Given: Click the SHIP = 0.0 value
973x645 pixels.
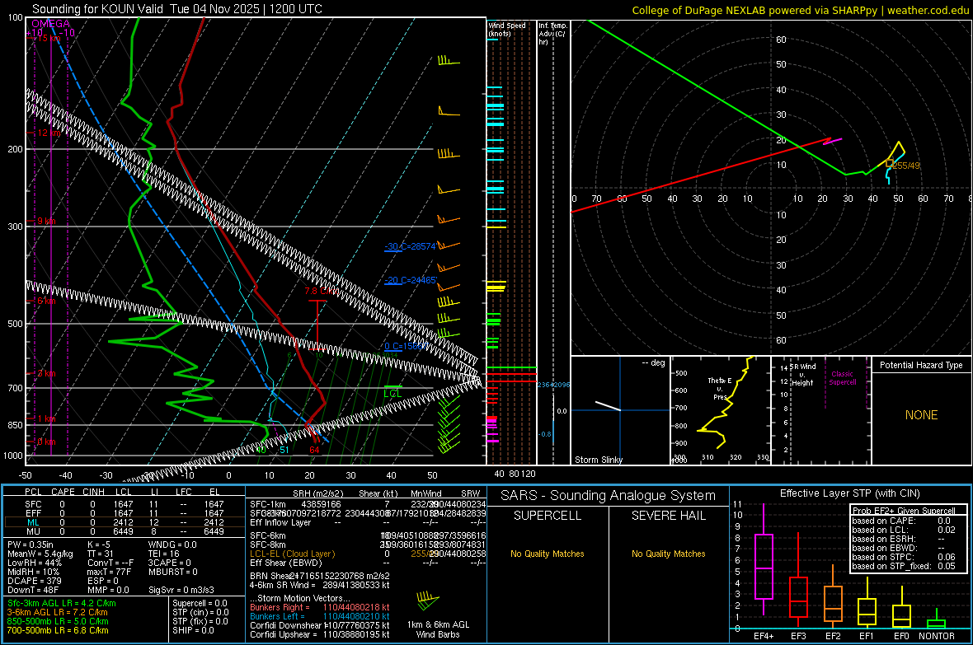Looking at the screenshot, I should pyautogui.click(x=193, y=630).
